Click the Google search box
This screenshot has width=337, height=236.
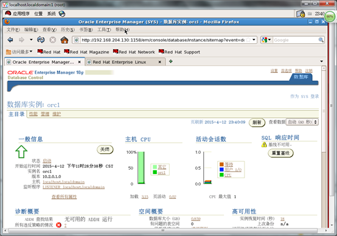tap(296, 40)
